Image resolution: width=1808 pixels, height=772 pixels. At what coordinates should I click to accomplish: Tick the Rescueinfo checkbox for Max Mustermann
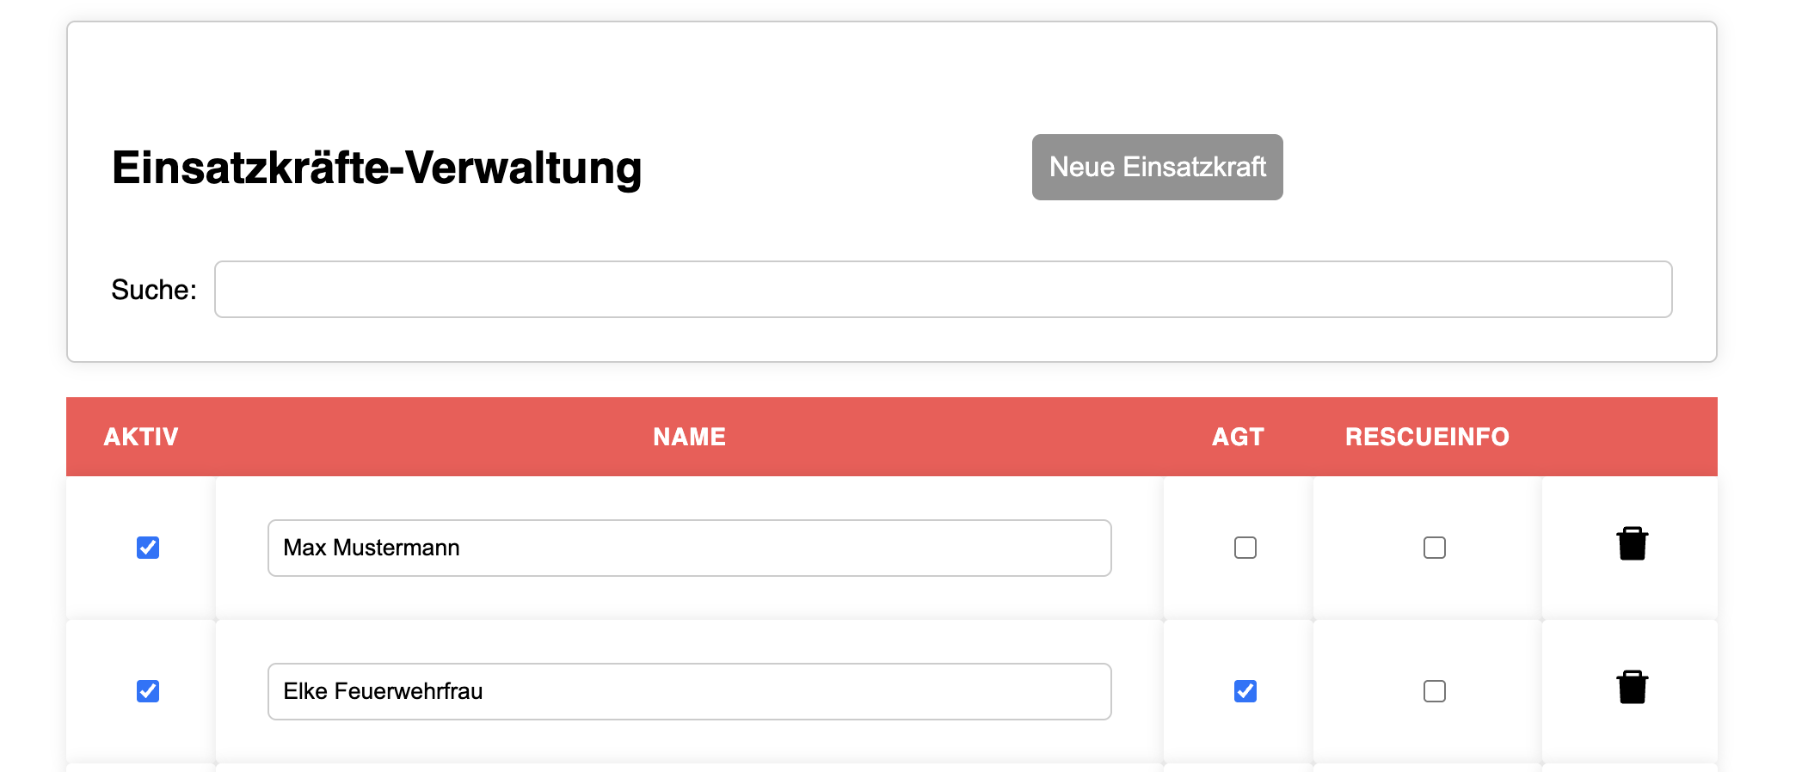click(1434, 548)
